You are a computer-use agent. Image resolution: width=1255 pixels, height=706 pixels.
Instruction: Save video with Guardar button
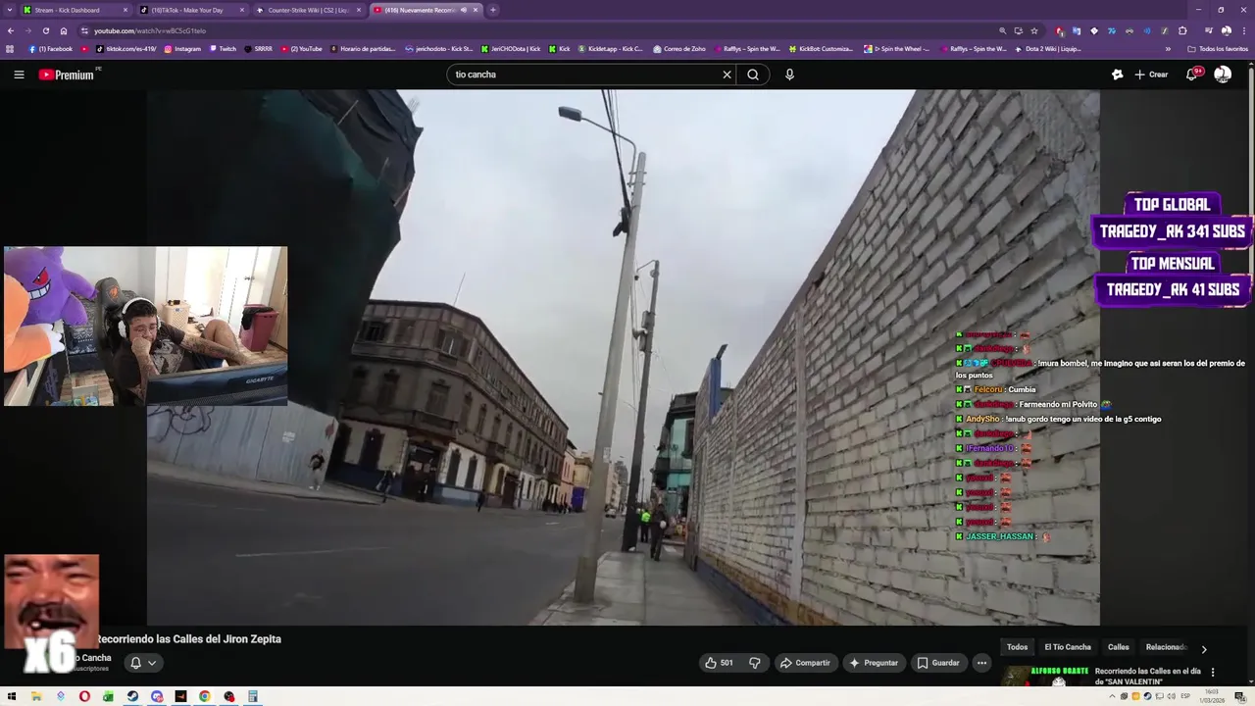(x=938, y=663)
